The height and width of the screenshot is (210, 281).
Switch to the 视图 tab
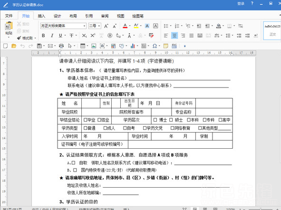click(120, 16)
